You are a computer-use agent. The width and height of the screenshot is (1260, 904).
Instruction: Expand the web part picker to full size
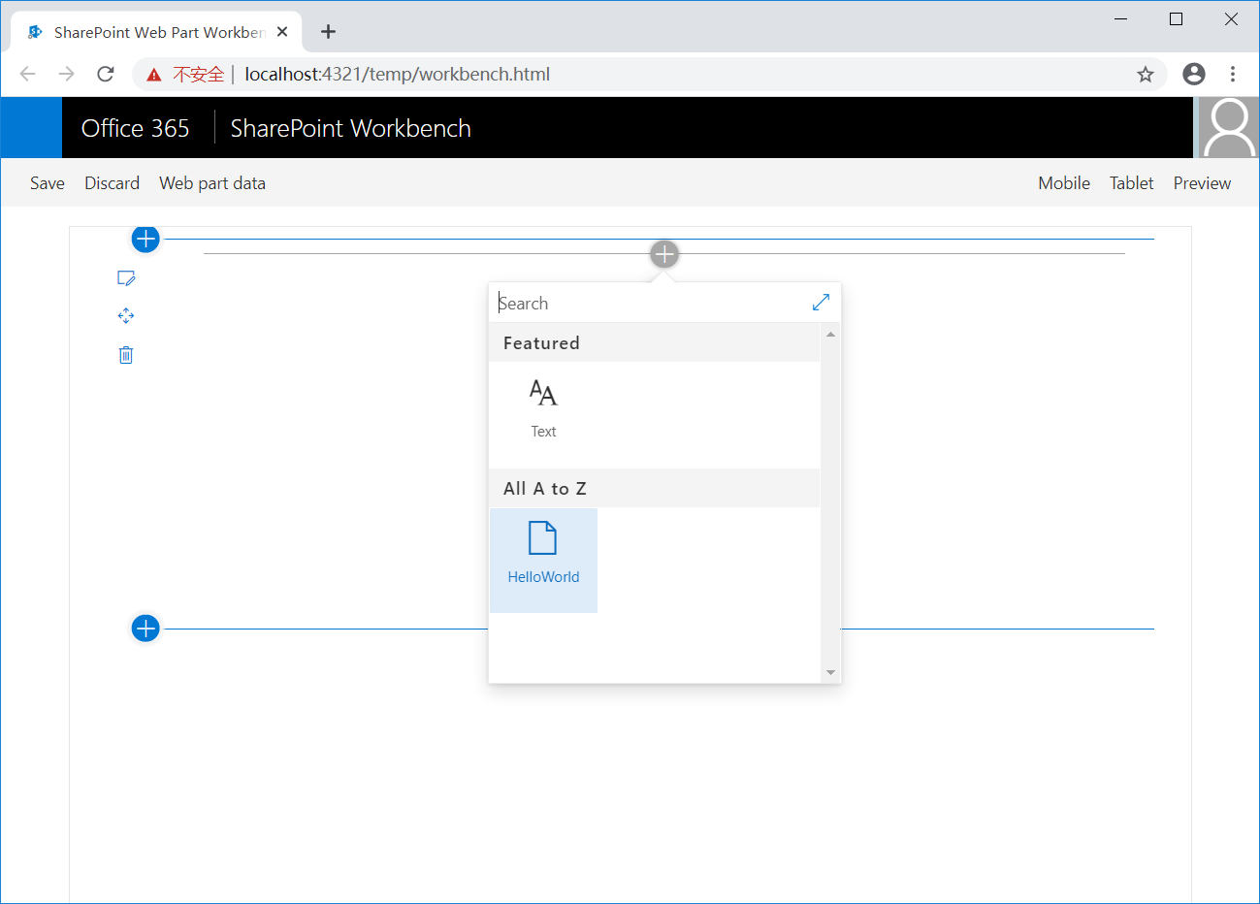pyautogui.click(x=821, y=303)
